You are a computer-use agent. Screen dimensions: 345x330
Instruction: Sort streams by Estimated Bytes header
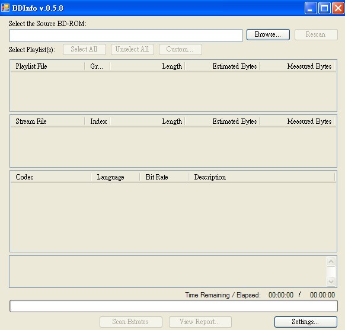click(222, 121)
